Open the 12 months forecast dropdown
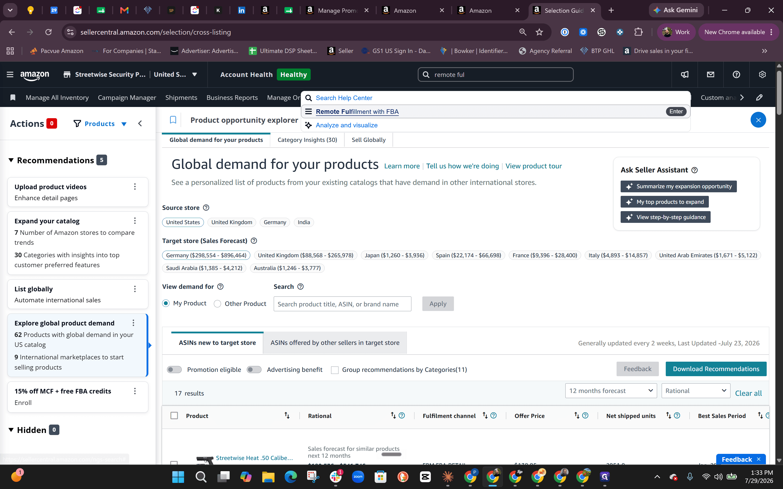Viewport: 783px width, 489px height. tap(611, 391)
